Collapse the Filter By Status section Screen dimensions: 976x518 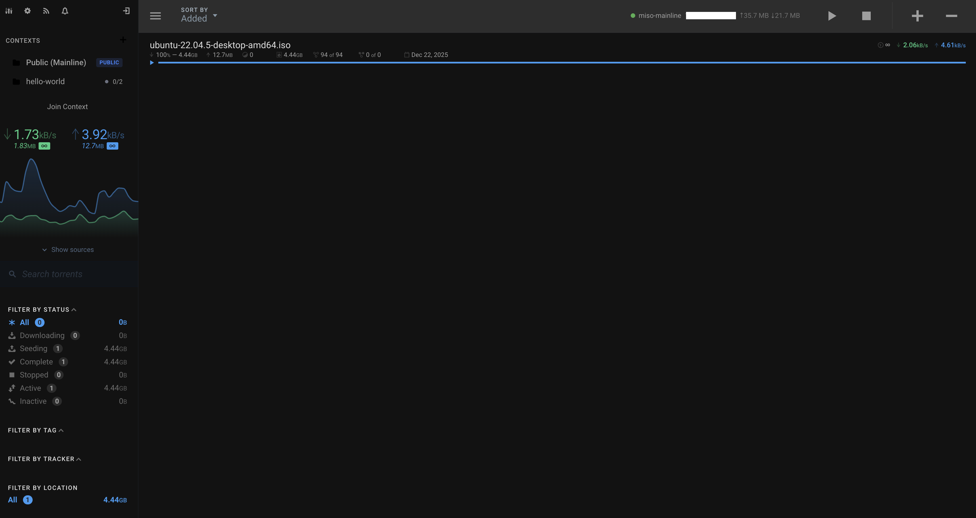coord(73,309)
